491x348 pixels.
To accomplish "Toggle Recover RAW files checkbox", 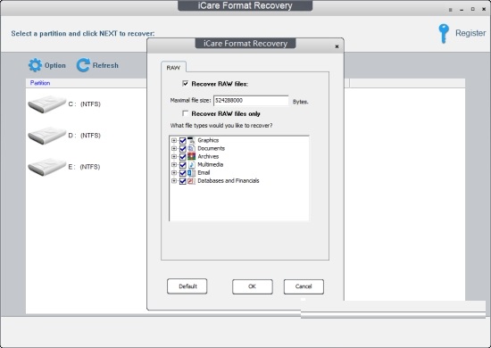I will pos(186,84).
